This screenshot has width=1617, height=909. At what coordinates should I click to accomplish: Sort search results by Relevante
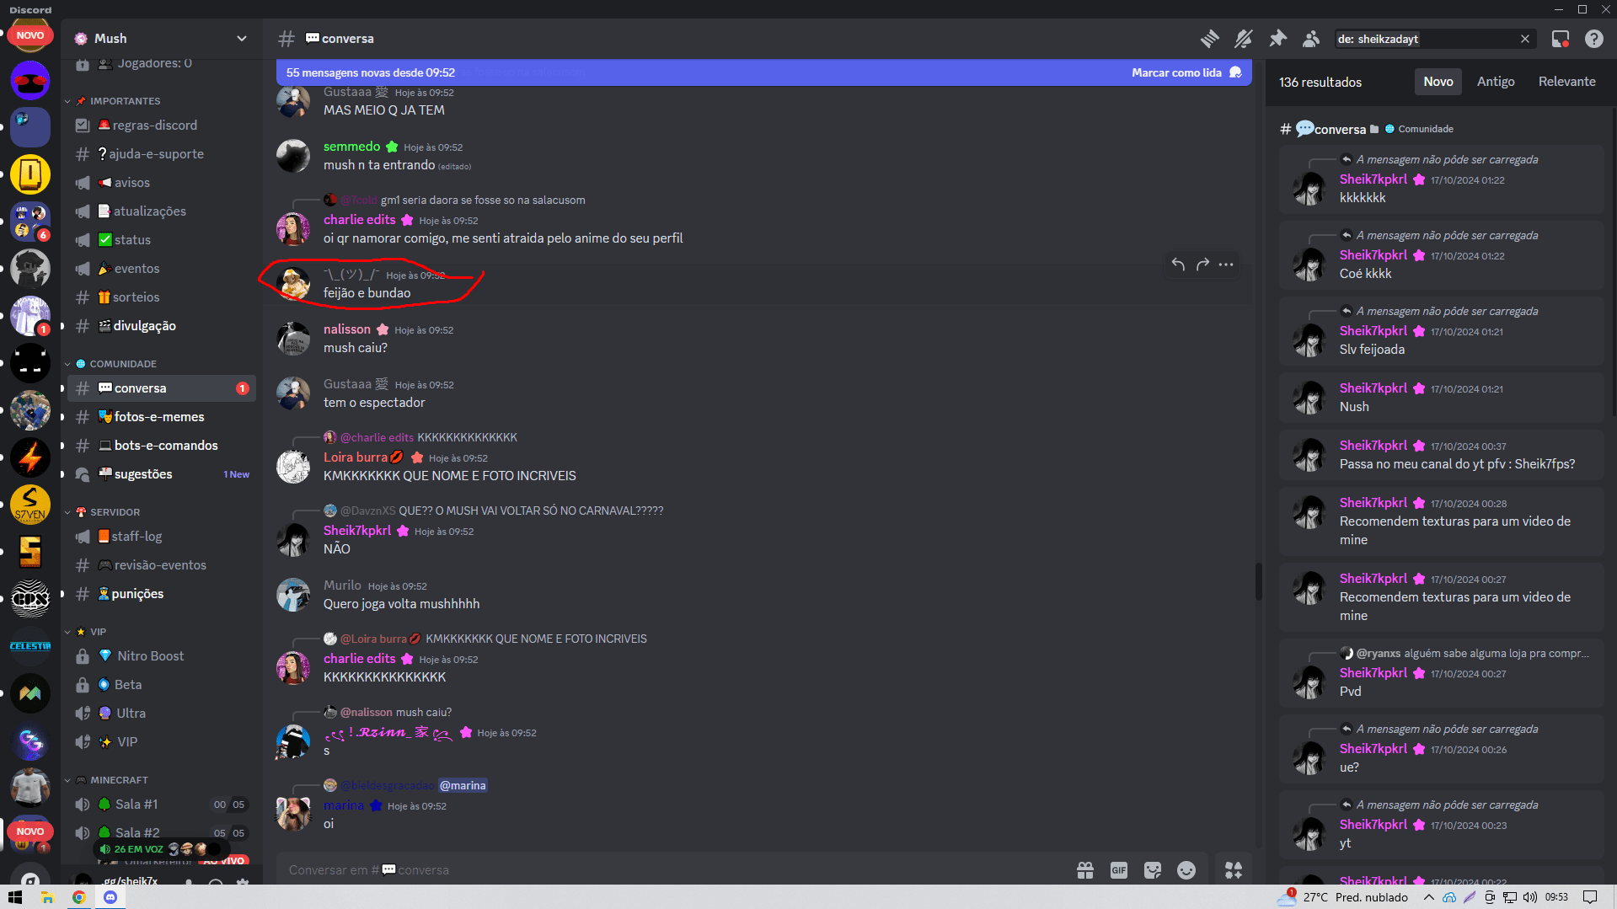coord(1566,82)
